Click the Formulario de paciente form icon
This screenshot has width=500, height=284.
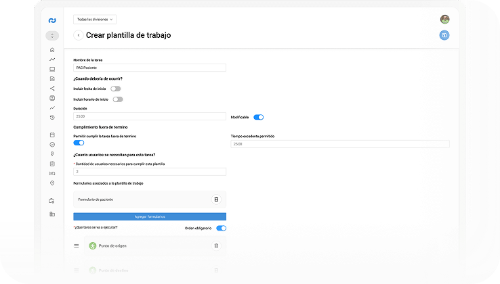tap(215, 199)
